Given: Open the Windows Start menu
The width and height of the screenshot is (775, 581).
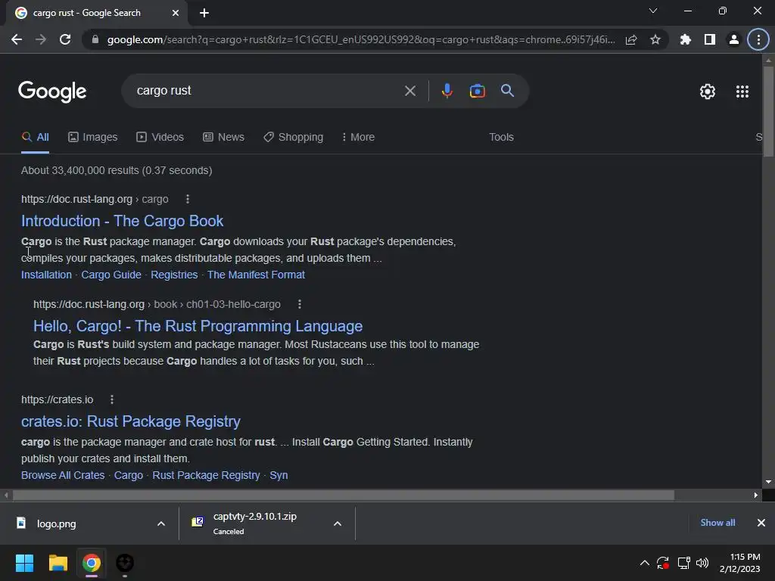Looking at the screenshot, I should tap(24, 563).
